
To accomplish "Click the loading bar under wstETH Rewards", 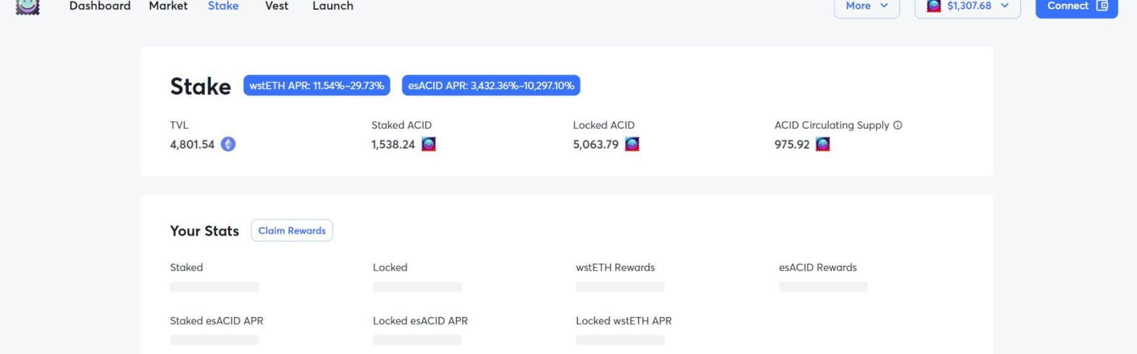I will tap(620, 287).
